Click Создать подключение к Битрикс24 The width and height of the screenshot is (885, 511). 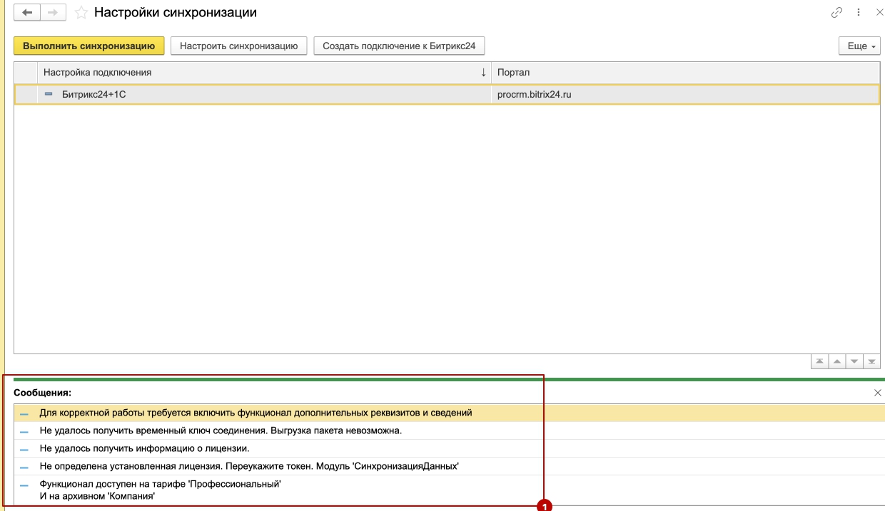[399, 46]
